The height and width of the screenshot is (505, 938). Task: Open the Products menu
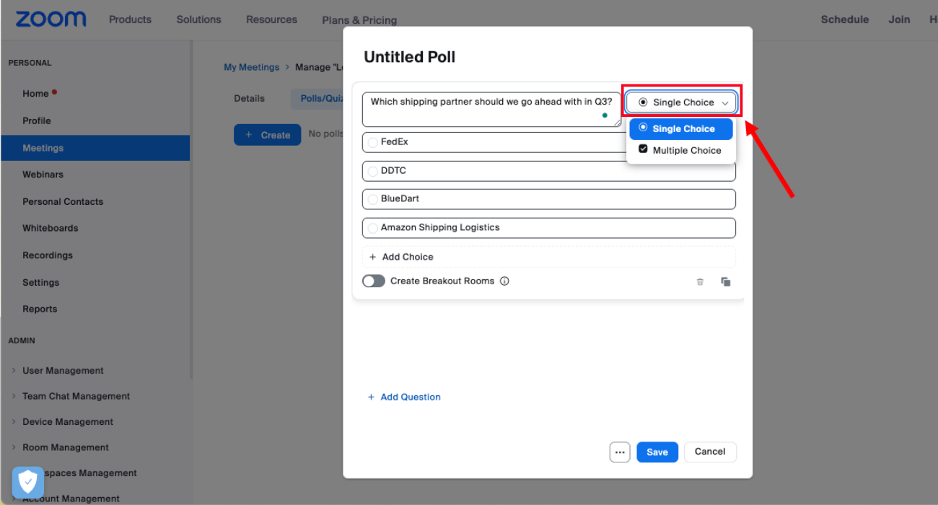pos(130,19)
